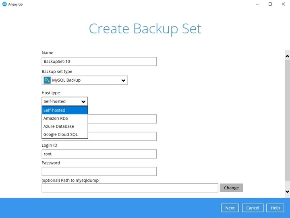Close the Ahsay Go window

click(x=283, y=4)
